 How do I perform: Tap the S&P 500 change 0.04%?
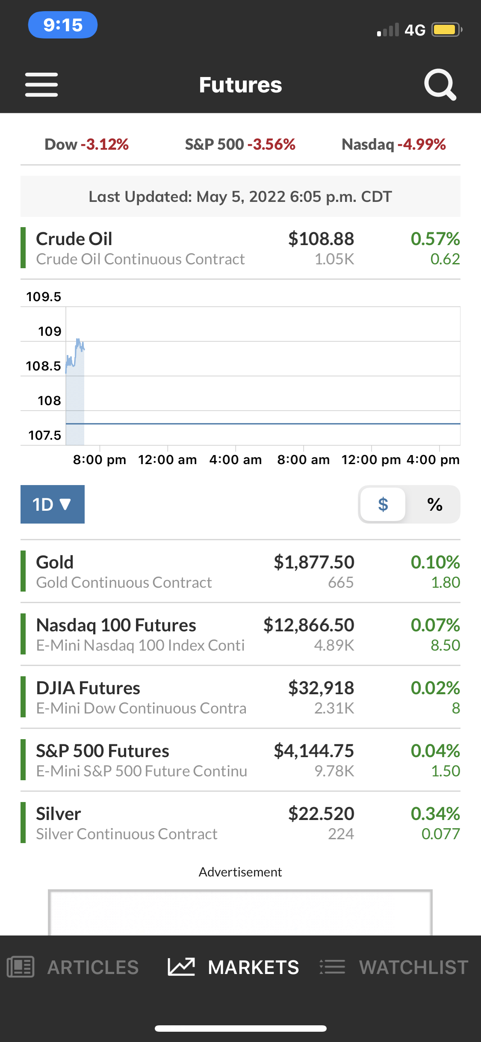pos(435,751)
